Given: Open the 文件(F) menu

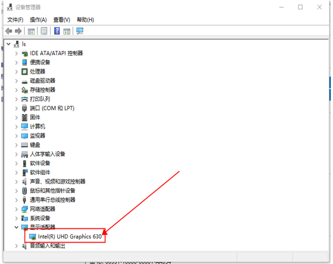Looking at the screenshot, I should [15, 20].
